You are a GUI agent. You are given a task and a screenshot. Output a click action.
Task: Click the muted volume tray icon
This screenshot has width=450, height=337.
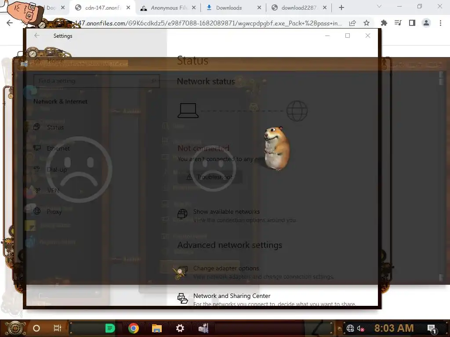(360, 328)
